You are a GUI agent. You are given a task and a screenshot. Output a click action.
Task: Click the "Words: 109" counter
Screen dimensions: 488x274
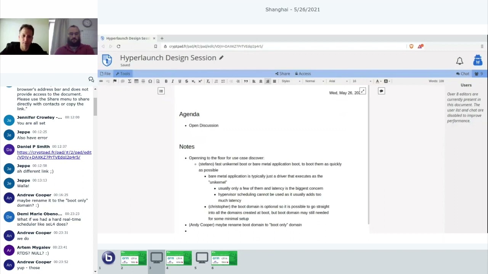tap(436, 81)
